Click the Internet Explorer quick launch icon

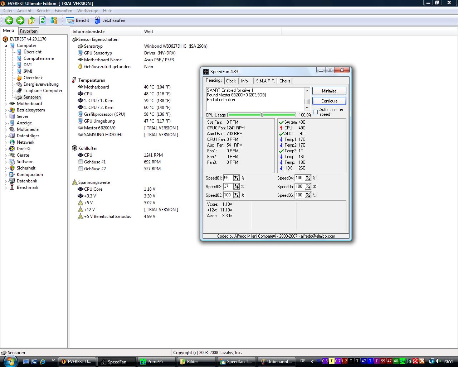click(x=43, y=362)
